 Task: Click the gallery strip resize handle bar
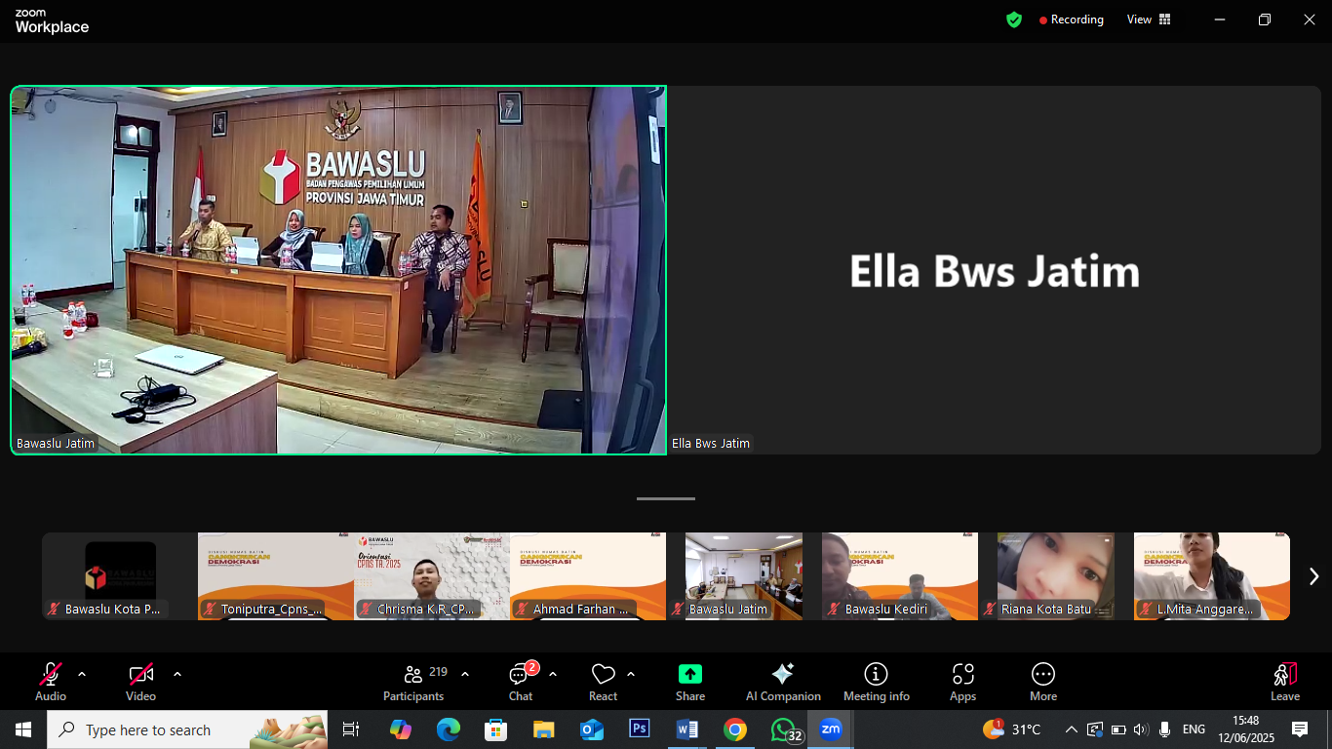[x=666, y=498]
